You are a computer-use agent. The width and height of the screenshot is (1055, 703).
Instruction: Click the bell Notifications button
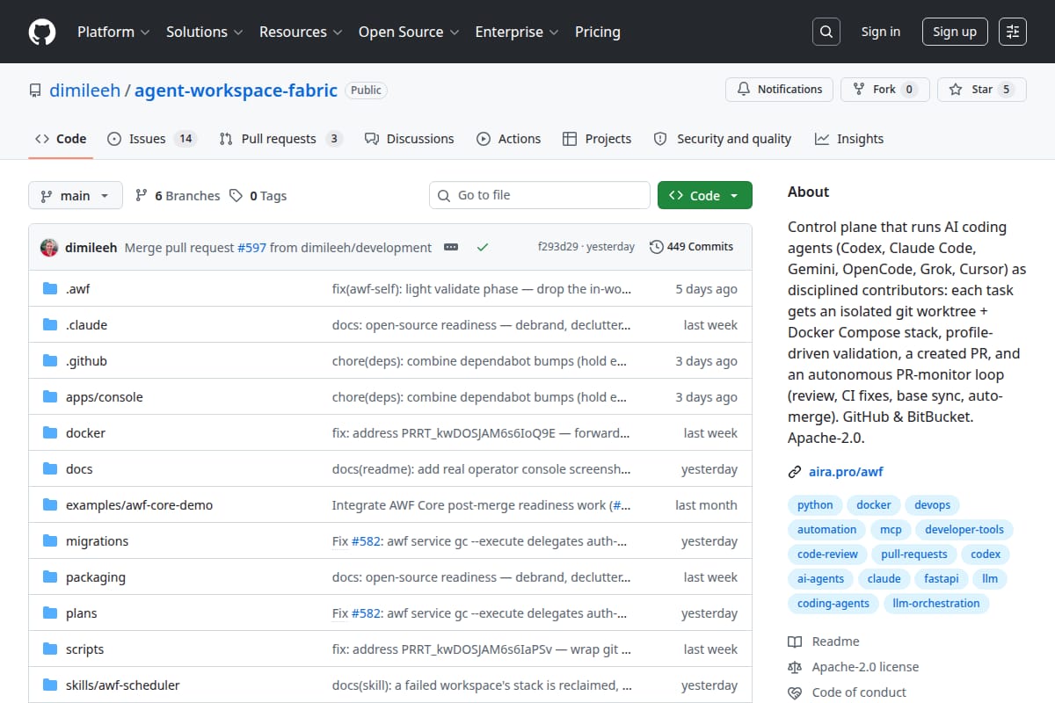tap(779, 90)
